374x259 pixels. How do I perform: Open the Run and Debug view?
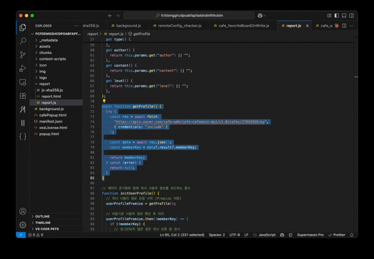tap(23, 68)
